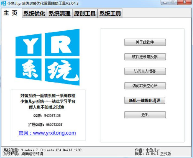Click the app icon in the title bar

click(4, 3)
